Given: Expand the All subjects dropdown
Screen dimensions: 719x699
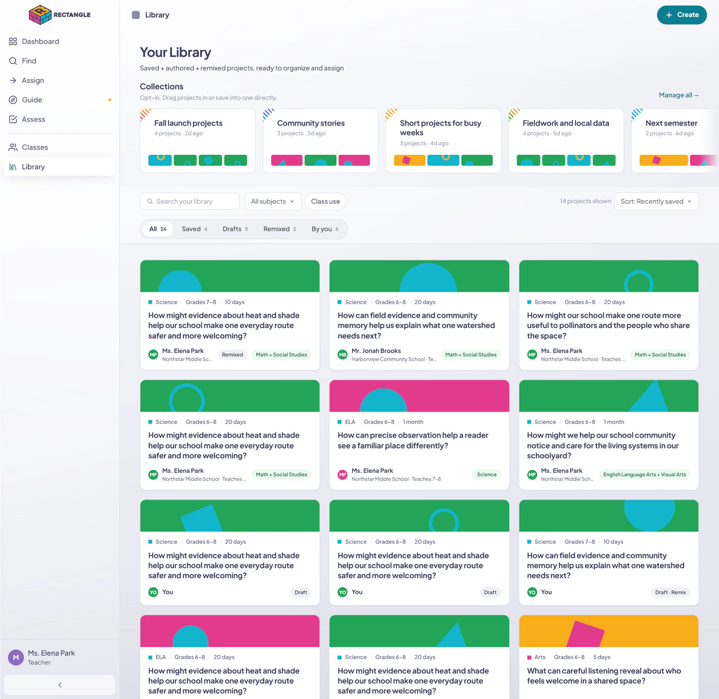Looking at the screenshot, I should (x=273, y=201).
